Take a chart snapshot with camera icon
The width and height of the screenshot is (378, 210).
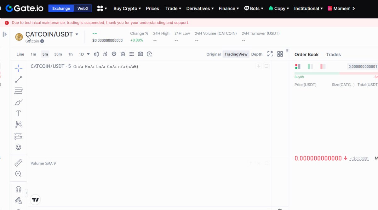140,54
